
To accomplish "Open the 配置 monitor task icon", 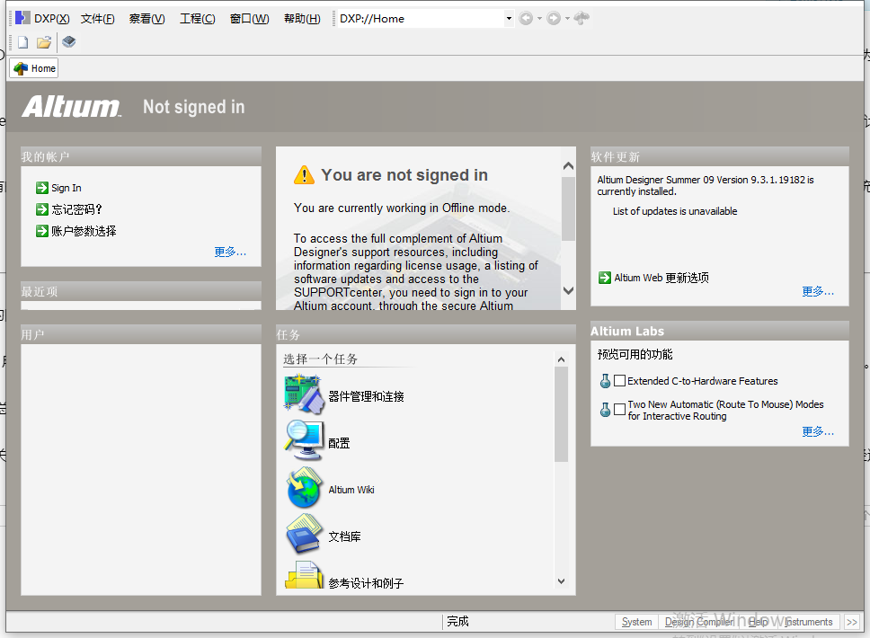I will click(303, 442).
